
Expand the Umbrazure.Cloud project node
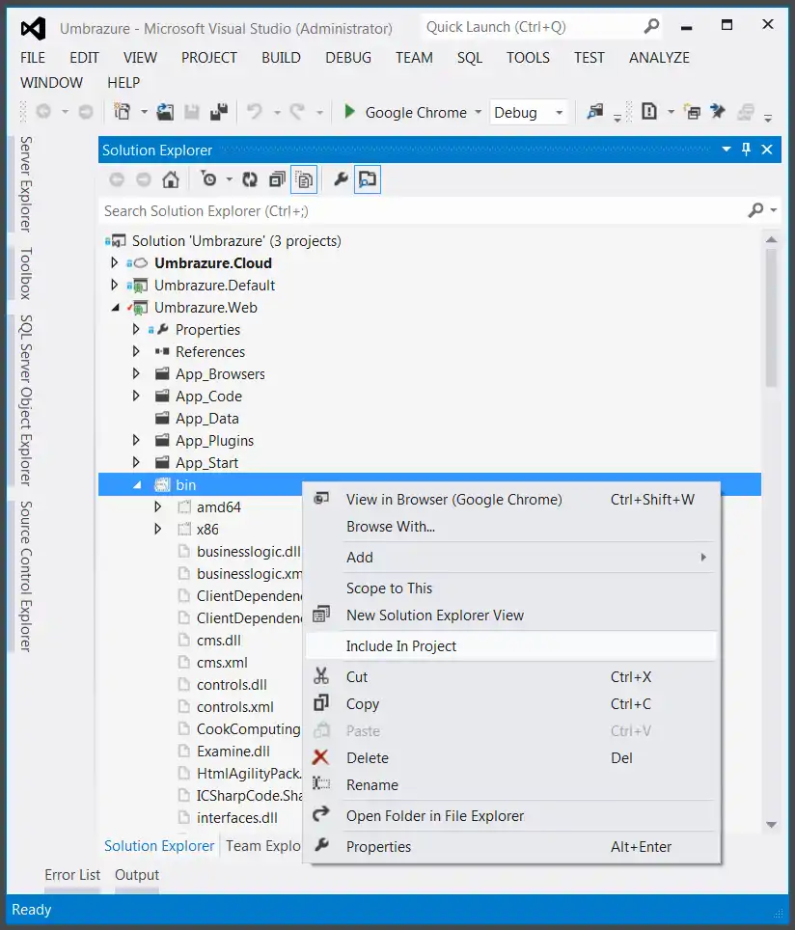pos(115,262)
